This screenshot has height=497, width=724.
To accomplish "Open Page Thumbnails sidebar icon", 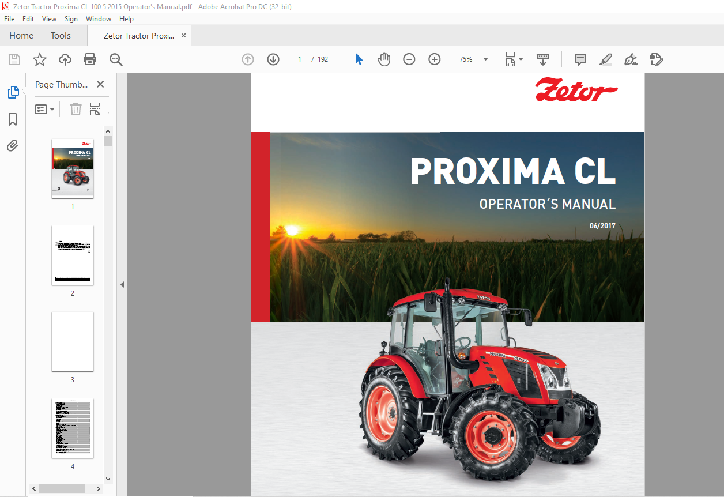I will tap(13, 92).
